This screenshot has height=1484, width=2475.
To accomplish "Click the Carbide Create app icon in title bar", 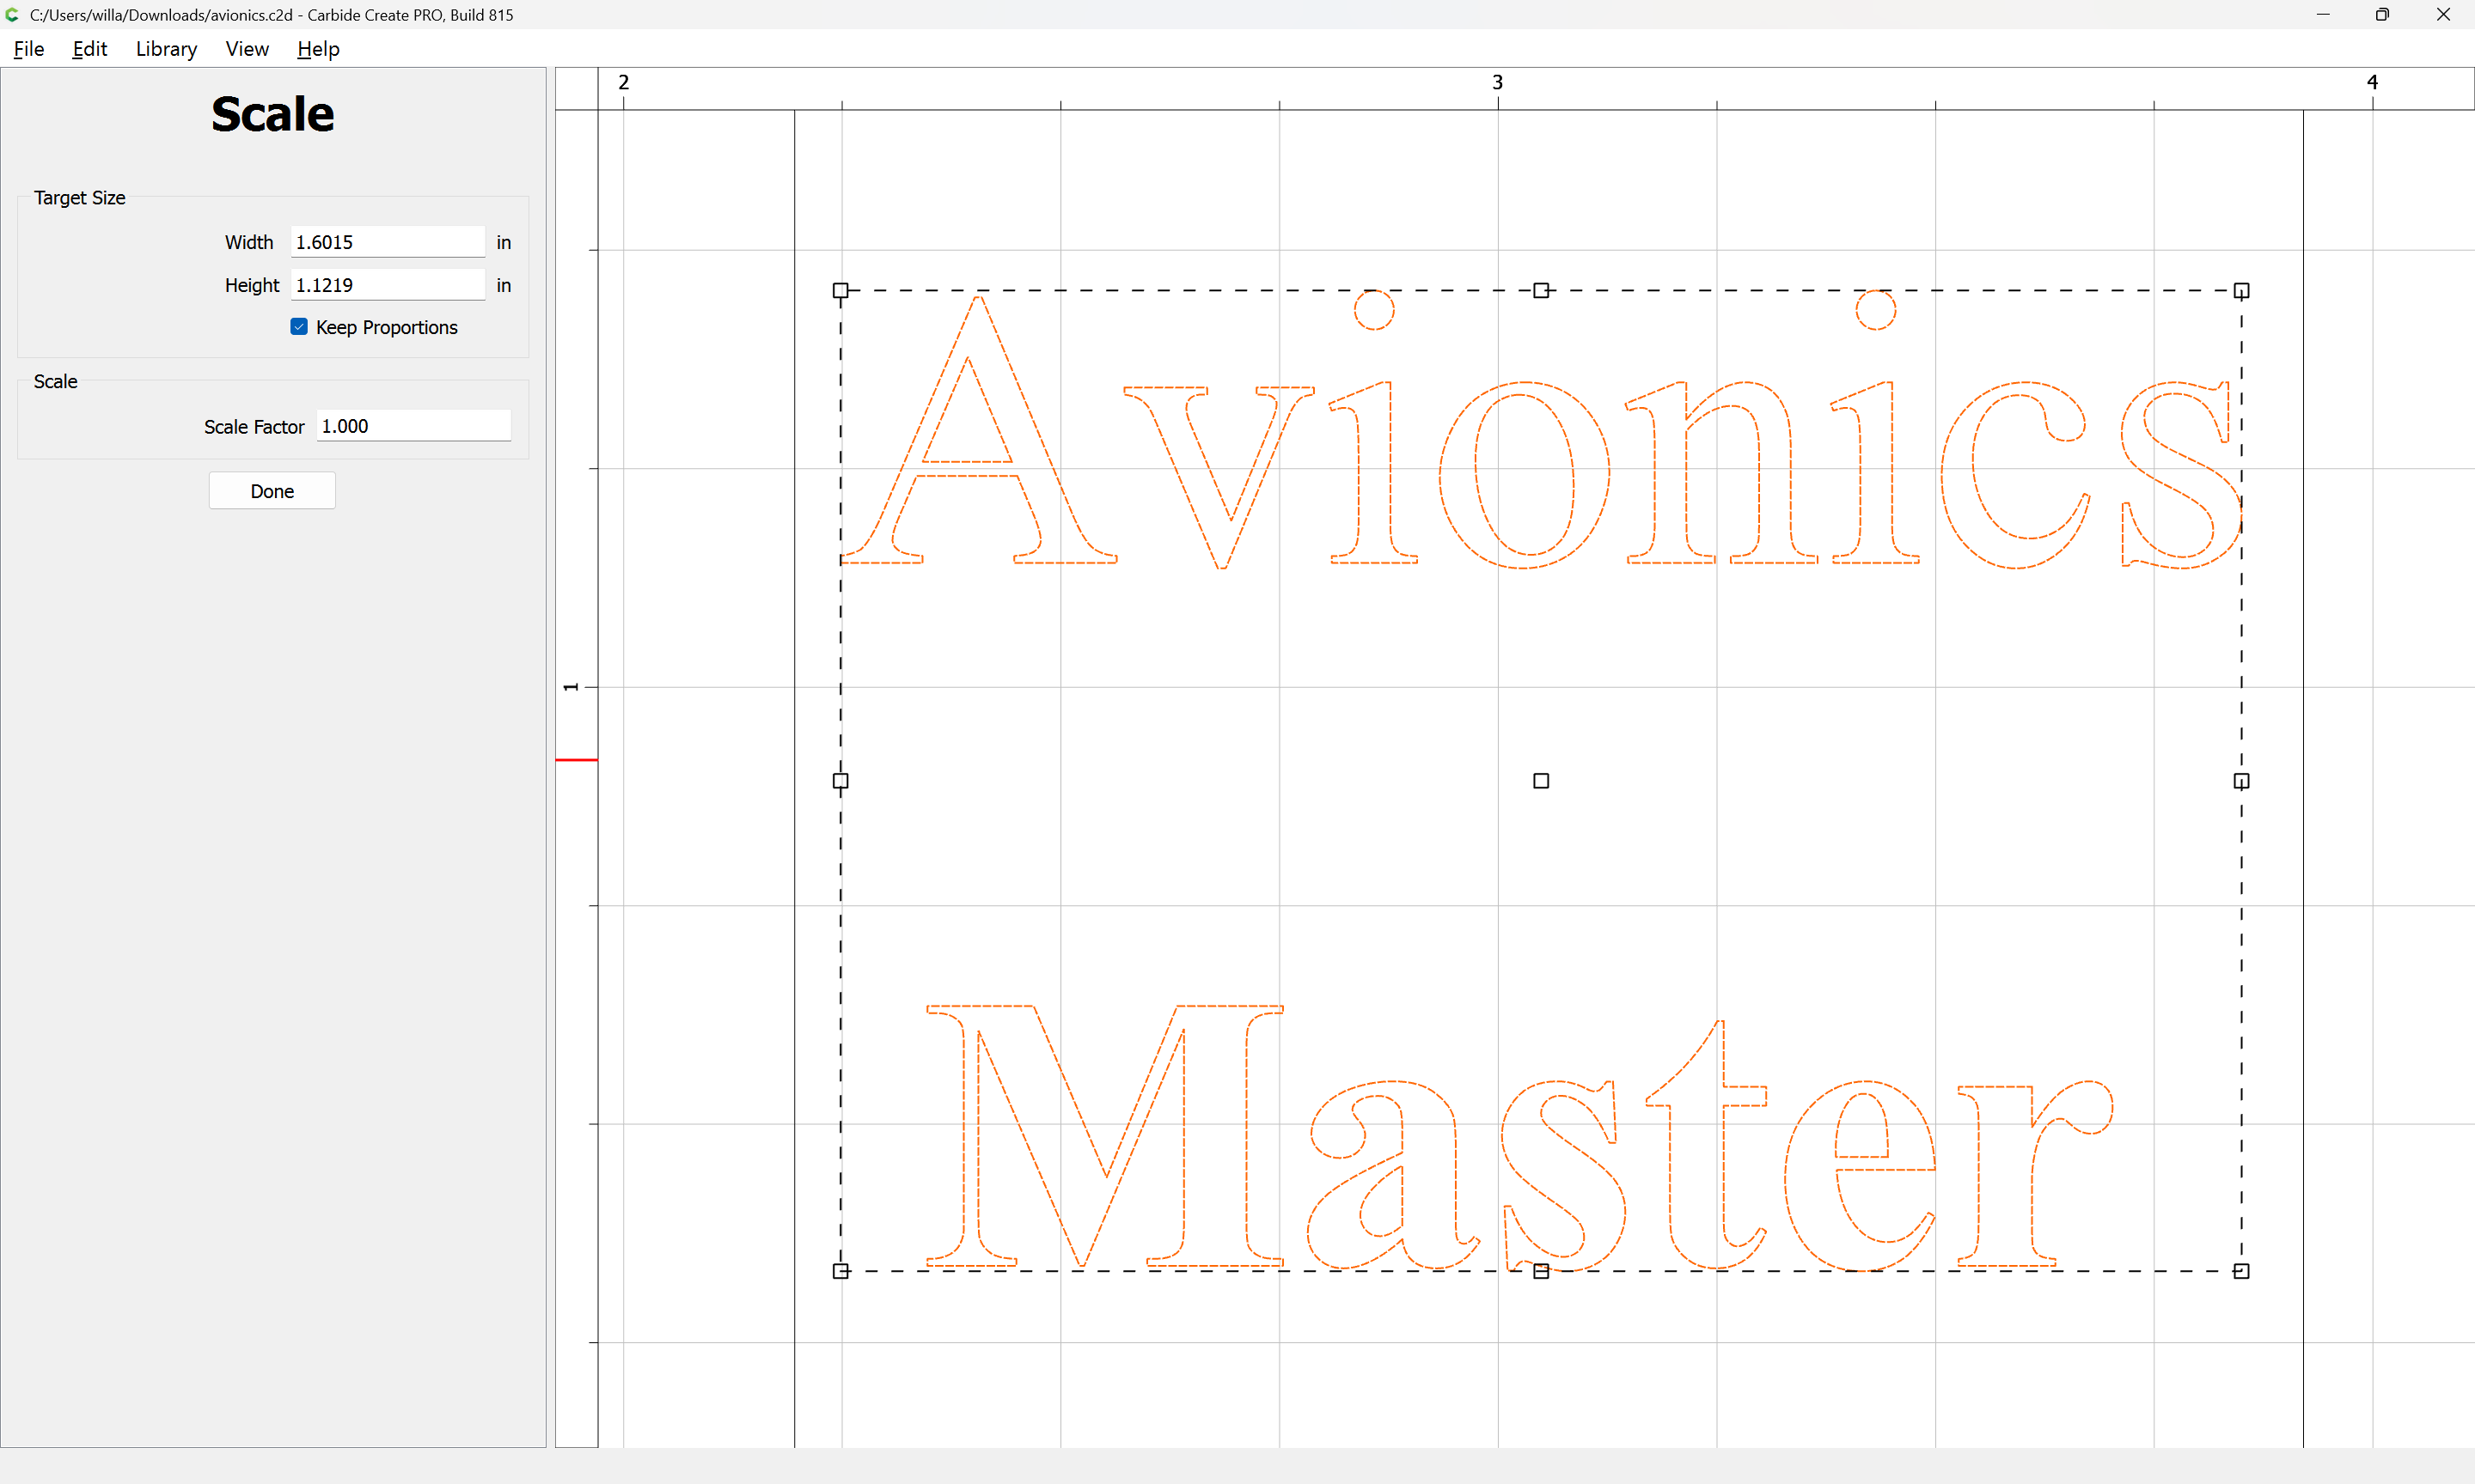I will (x=12, y=15).
